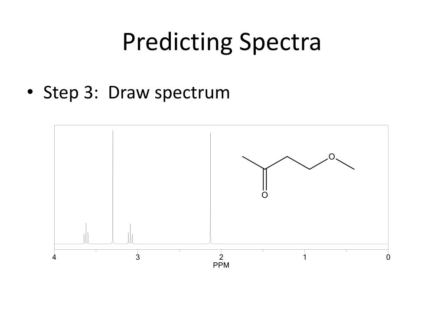Click the 'Step 3: Draw spectrum' bullet text
The image size is (444, 333).
point(136,92)
